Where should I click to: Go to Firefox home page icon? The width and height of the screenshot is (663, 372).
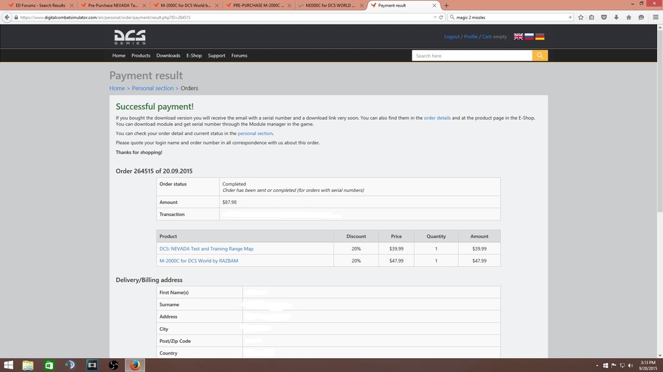(629, 17)
